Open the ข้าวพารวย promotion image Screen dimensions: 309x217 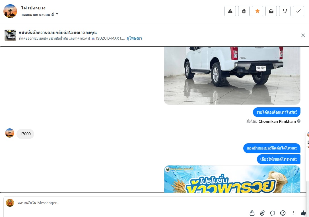pos(232,179)
